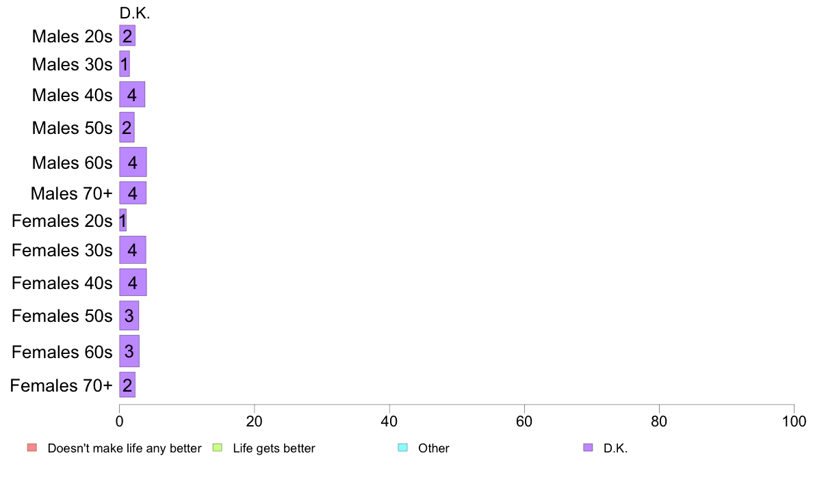Click the 'Females 30s' row label
The width and height of the screenshot is (813, 503).
[x=62, y=250]
